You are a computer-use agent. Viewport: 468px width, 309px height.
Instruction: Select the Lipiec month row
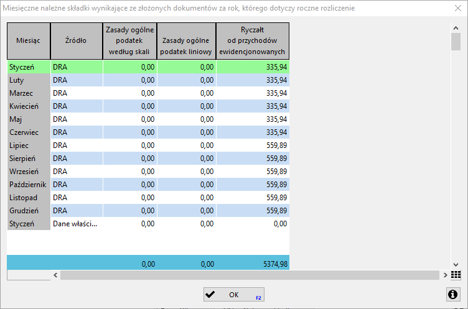coord(148,145)
